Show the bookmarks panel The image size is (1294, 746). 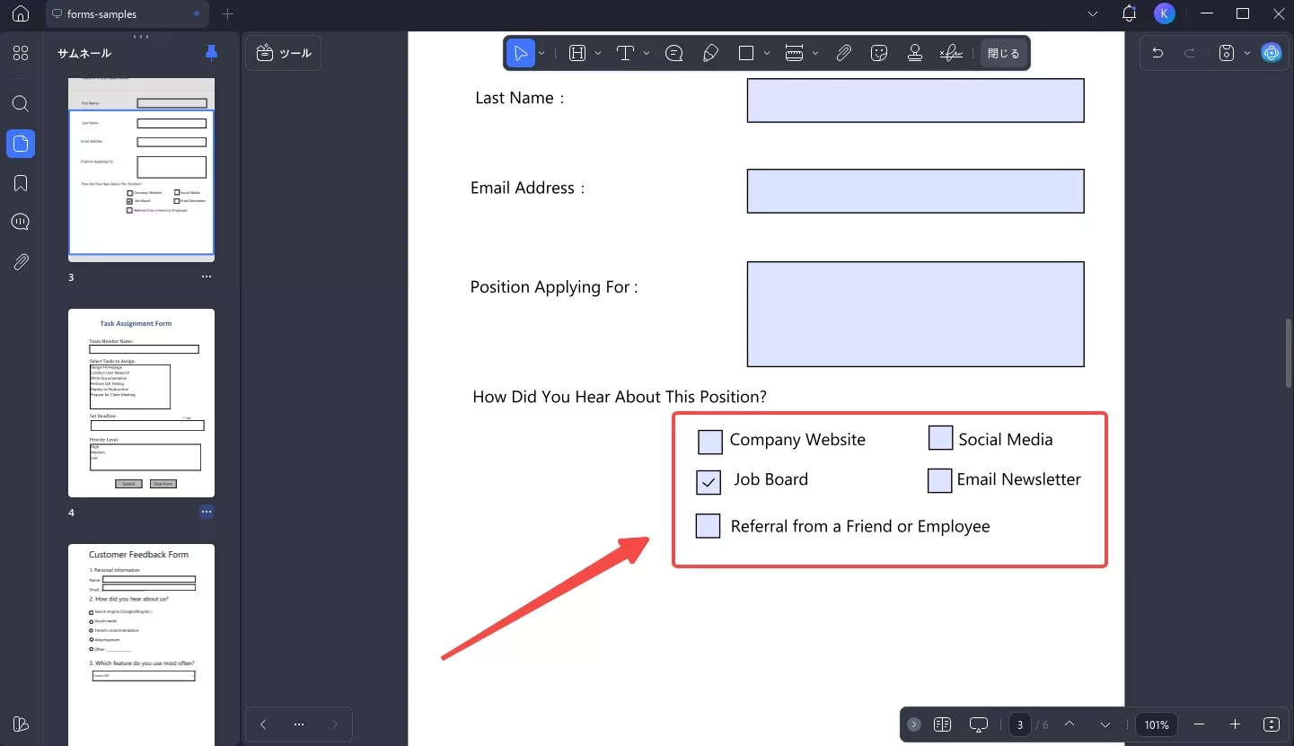[21, 183]
